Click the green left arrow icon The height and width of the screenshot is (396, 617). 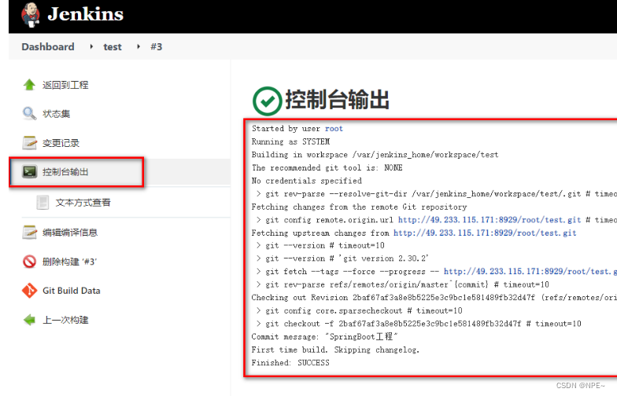tap(30, 320)
